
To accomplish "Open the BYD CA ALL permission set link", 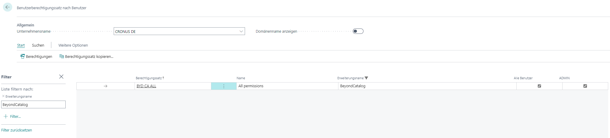I will (x=147, y=86).
